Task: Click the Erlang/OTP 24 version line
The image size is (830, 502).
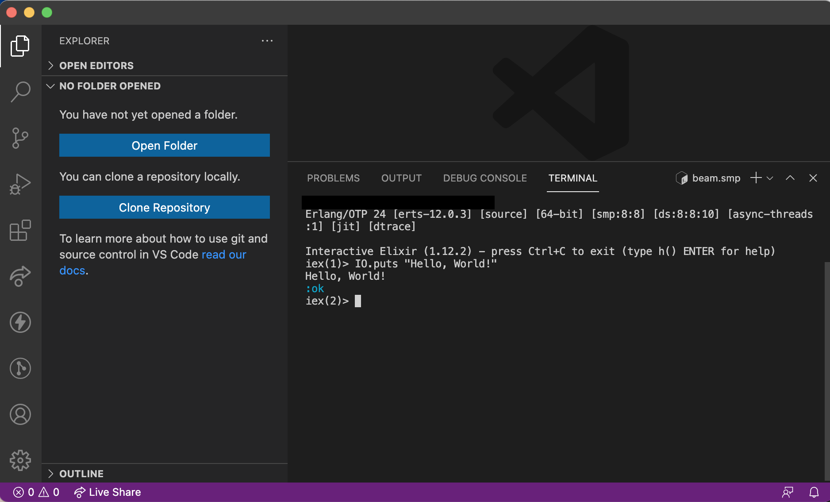Action: (x=559, y=220)
